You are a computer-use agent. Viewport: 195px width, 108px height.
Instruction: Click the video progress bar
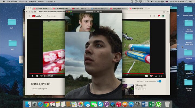[x=95, y=73]
